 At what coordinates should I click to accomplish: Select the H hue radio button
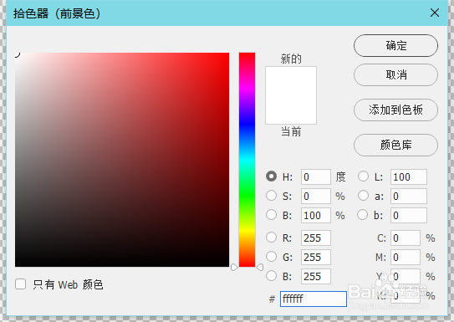[x=271, y=176]
